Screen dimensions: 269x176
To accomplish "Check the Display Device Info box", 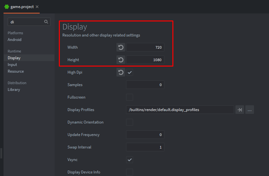I will coord(130,172).
